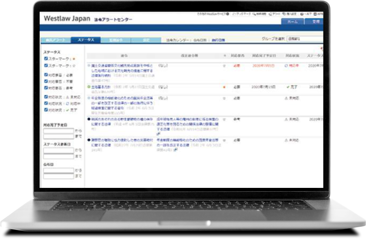The width and height of the screenshot is (366, 239).
Task: Toggle the filled-star スターマーク checkbox
Action: click(x=46, y=59)
